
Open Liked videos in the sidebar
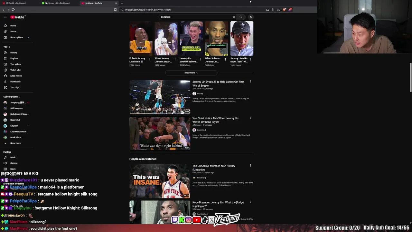click(x=16, y=76)
